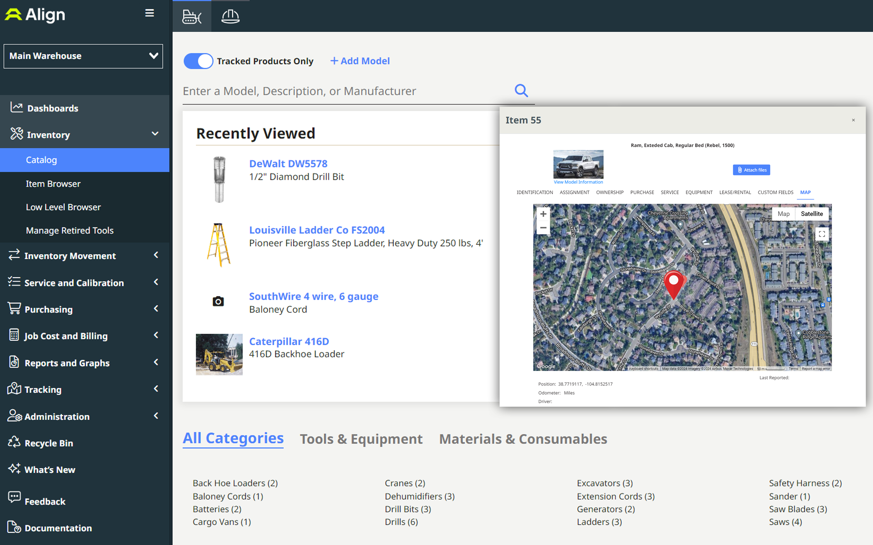Open the Caterpillar 416D link
This screenshot has width=873, height=545.
coord(289,341)
